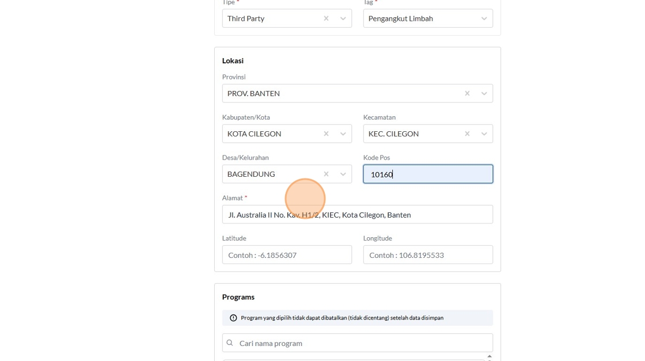Expand the Kecamatan dropdown chevron
The width and height of the screenshot is (645, 361).
[x=484, y=134]
